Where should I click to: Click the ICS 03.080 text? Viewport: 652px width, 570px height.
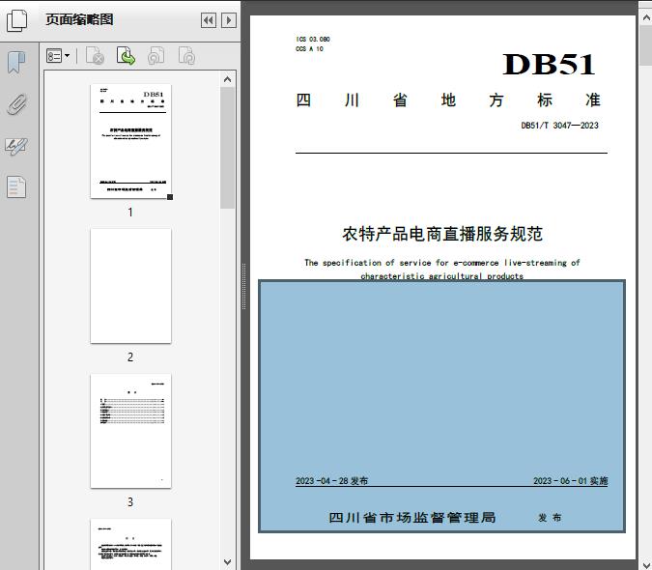coord(313,39)
